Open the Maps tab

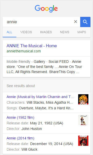[x=82, y=32]
